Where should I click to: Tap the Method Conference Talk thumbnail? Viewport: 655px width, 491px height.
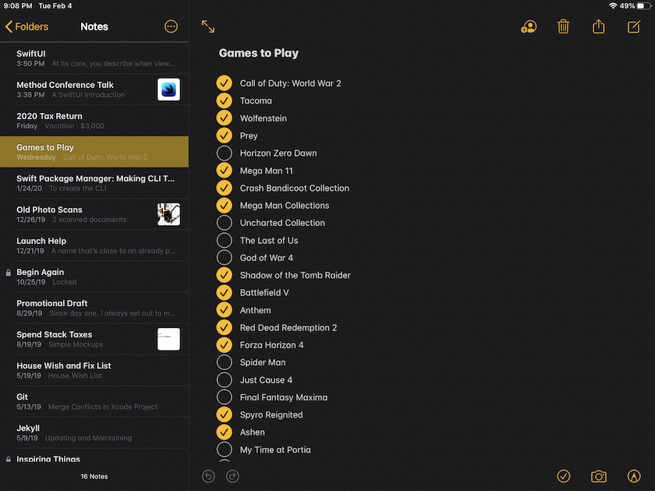tap(168, 90)
